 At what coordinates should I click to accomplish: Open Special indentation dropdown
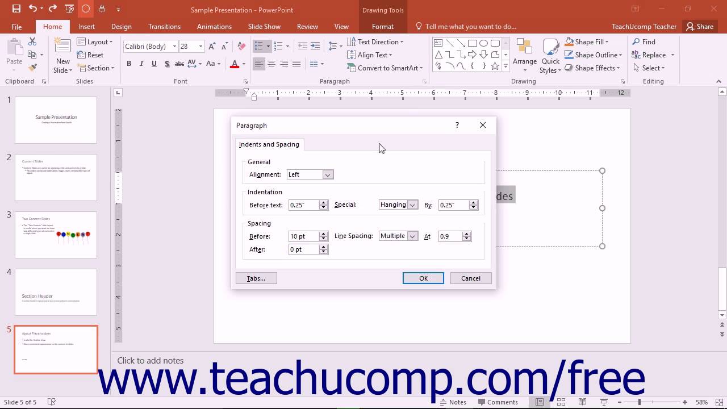click(x=413, y=205)
